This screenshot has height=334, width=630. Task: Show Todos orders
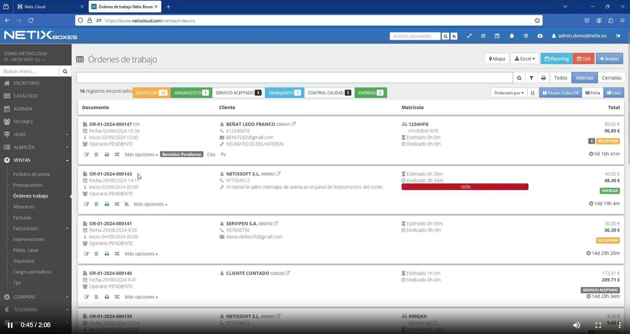[560, 78]
